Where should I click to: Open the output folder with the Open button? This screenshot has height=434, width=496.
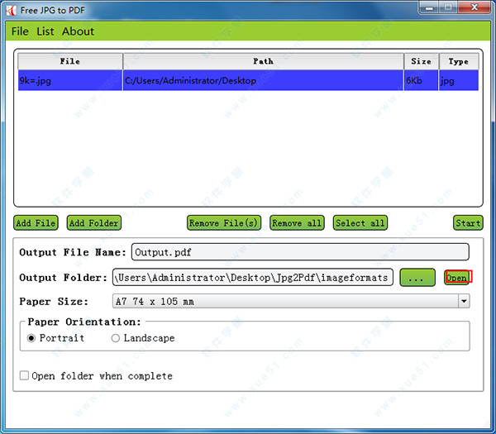[457, 278]
